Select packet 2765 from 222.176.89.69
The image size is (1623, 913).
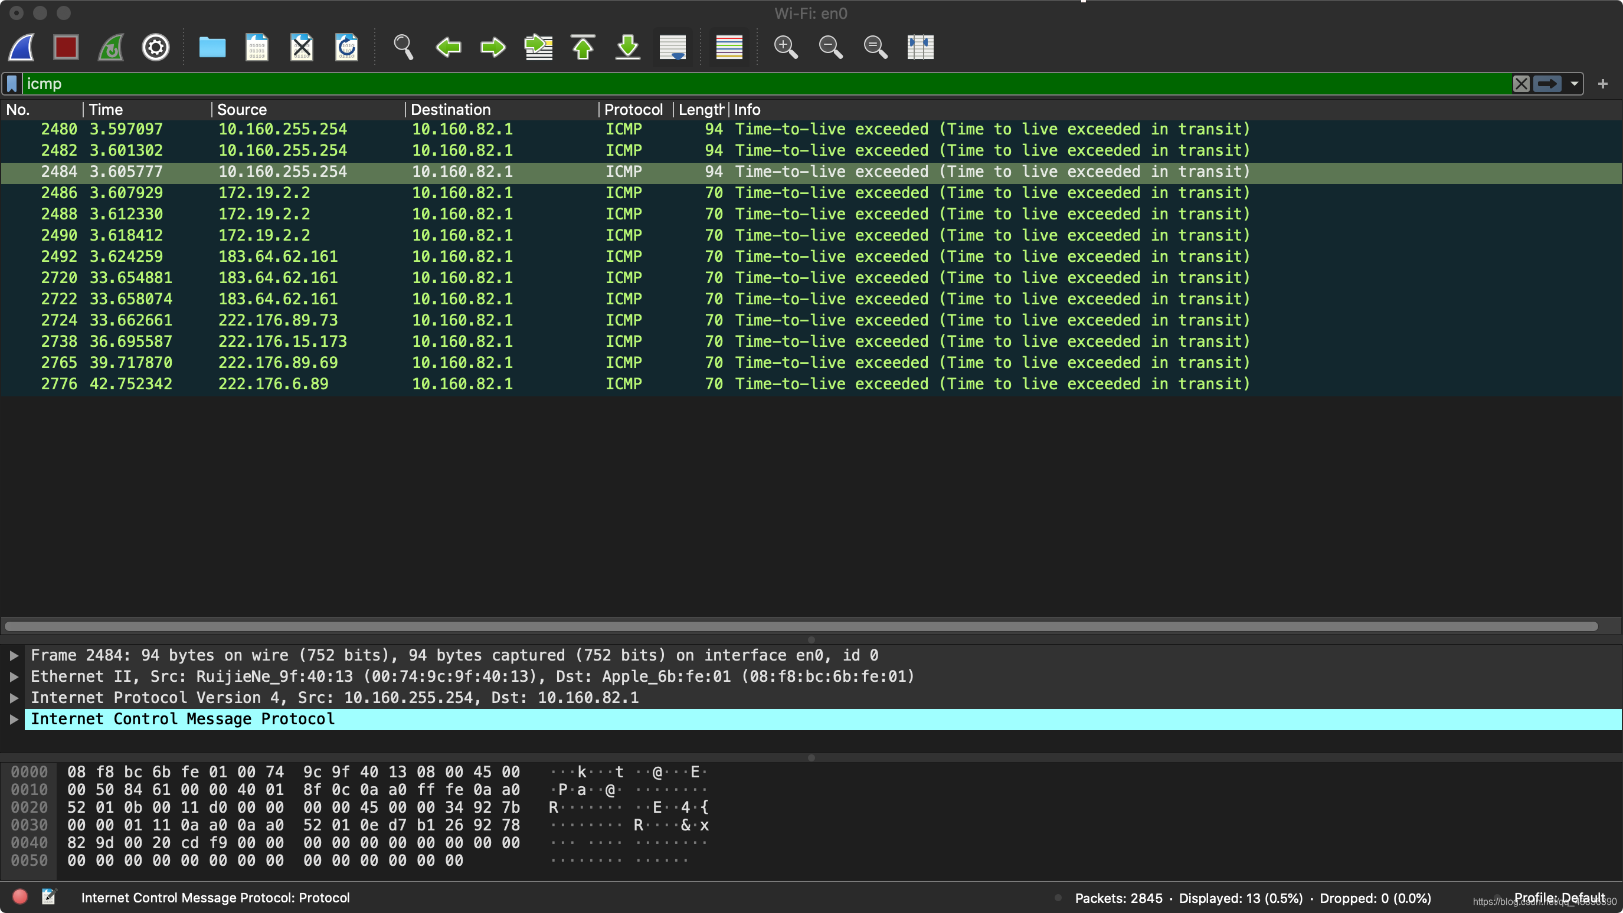[x=811, y=363]
